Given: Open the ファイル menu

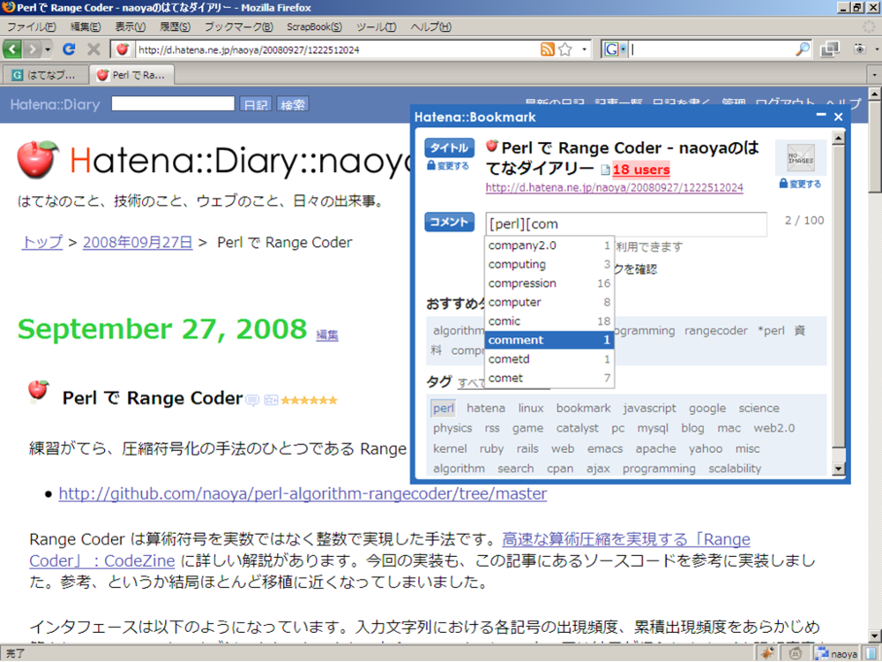Looking at the screenshot, I should 31,27.
